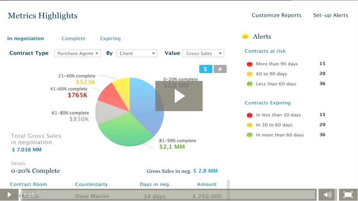Click the 0-20% Complete details heading
Viewport: 358px width, 201px height.
(35, 171)
